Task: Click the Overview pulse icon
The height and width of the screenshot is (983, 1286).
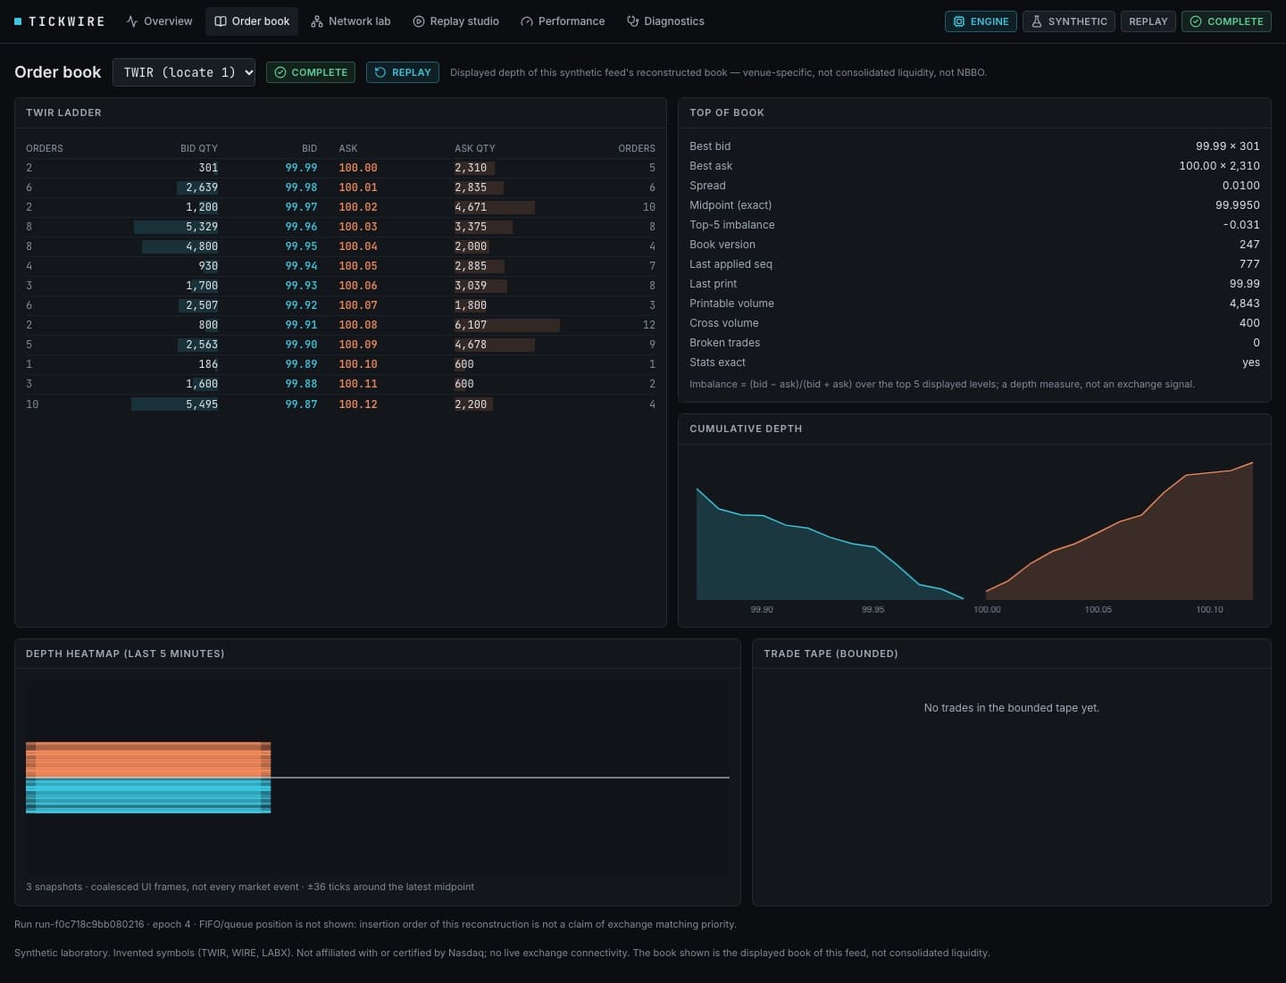Action: (x=132, y=21)
